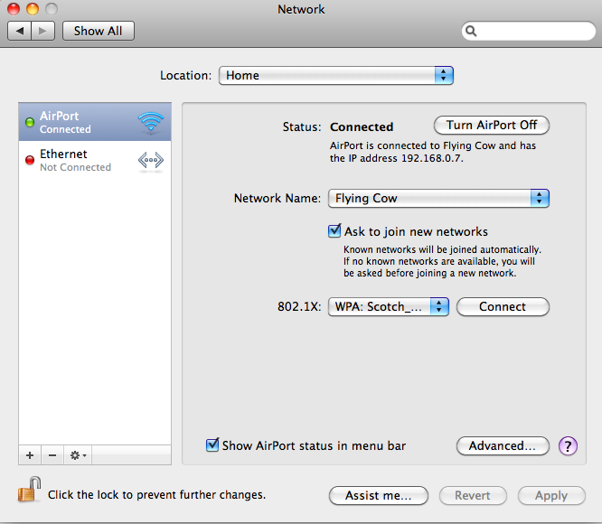Click the forward navigation arrow
This screenshot has width=602, height=524.
[43, 31]
